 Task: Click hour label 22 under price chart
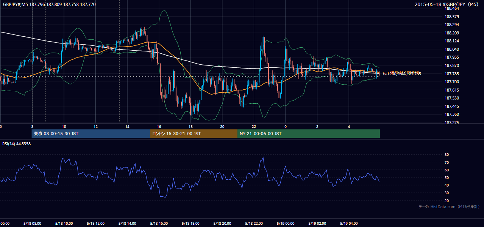(x=254, y=126)
